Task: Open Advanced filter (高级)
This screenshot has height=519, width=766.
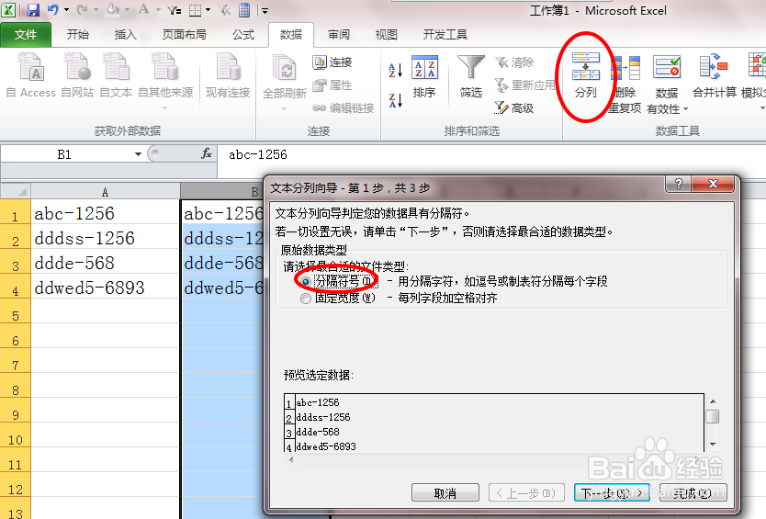Action: [514, 108]
